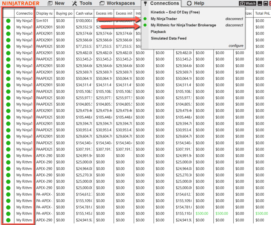The width and height of the screenshot is (271, 225).
Task: Click status dot for $105,448 cash row
Action: coord(8,117)
